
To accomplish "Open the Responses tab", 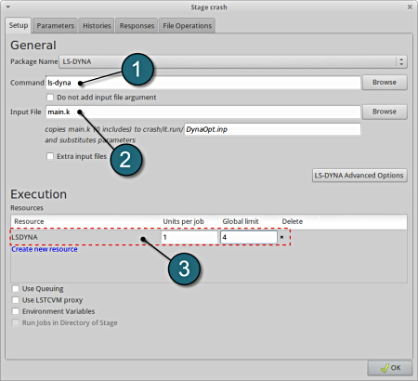I will click(x=137, y=26).
